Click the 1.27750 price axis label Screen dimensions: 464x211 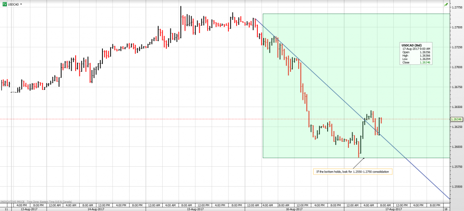456,7
